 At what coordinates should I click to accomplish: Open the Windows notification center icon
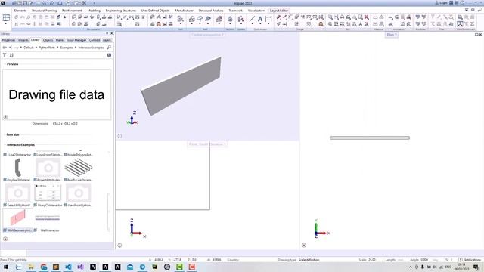[x=476, y=267]
